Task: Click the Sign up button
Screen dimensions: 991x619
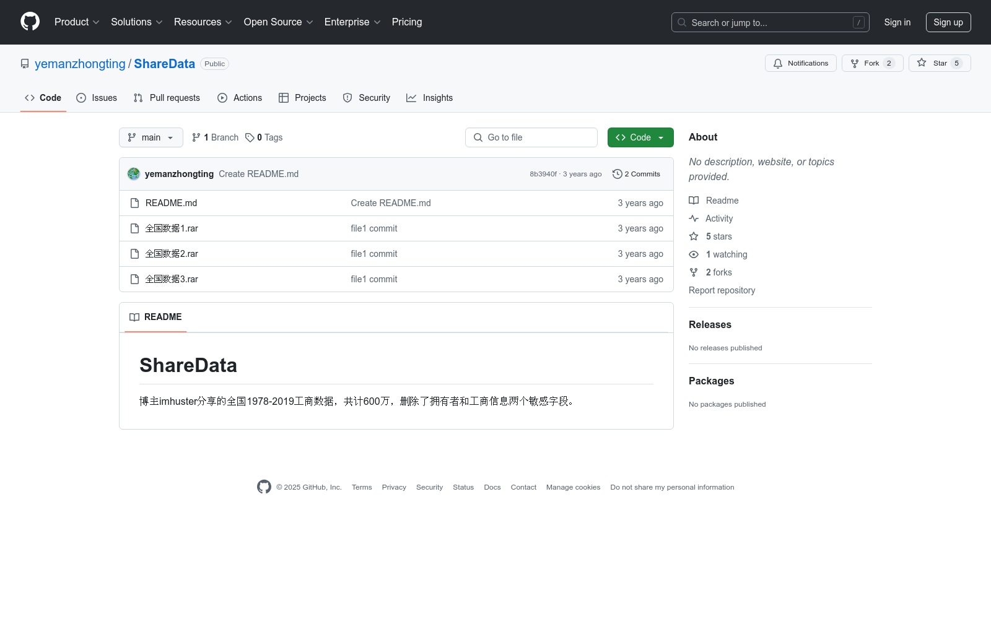Action: pyautogui.click(x=948, y=22)
